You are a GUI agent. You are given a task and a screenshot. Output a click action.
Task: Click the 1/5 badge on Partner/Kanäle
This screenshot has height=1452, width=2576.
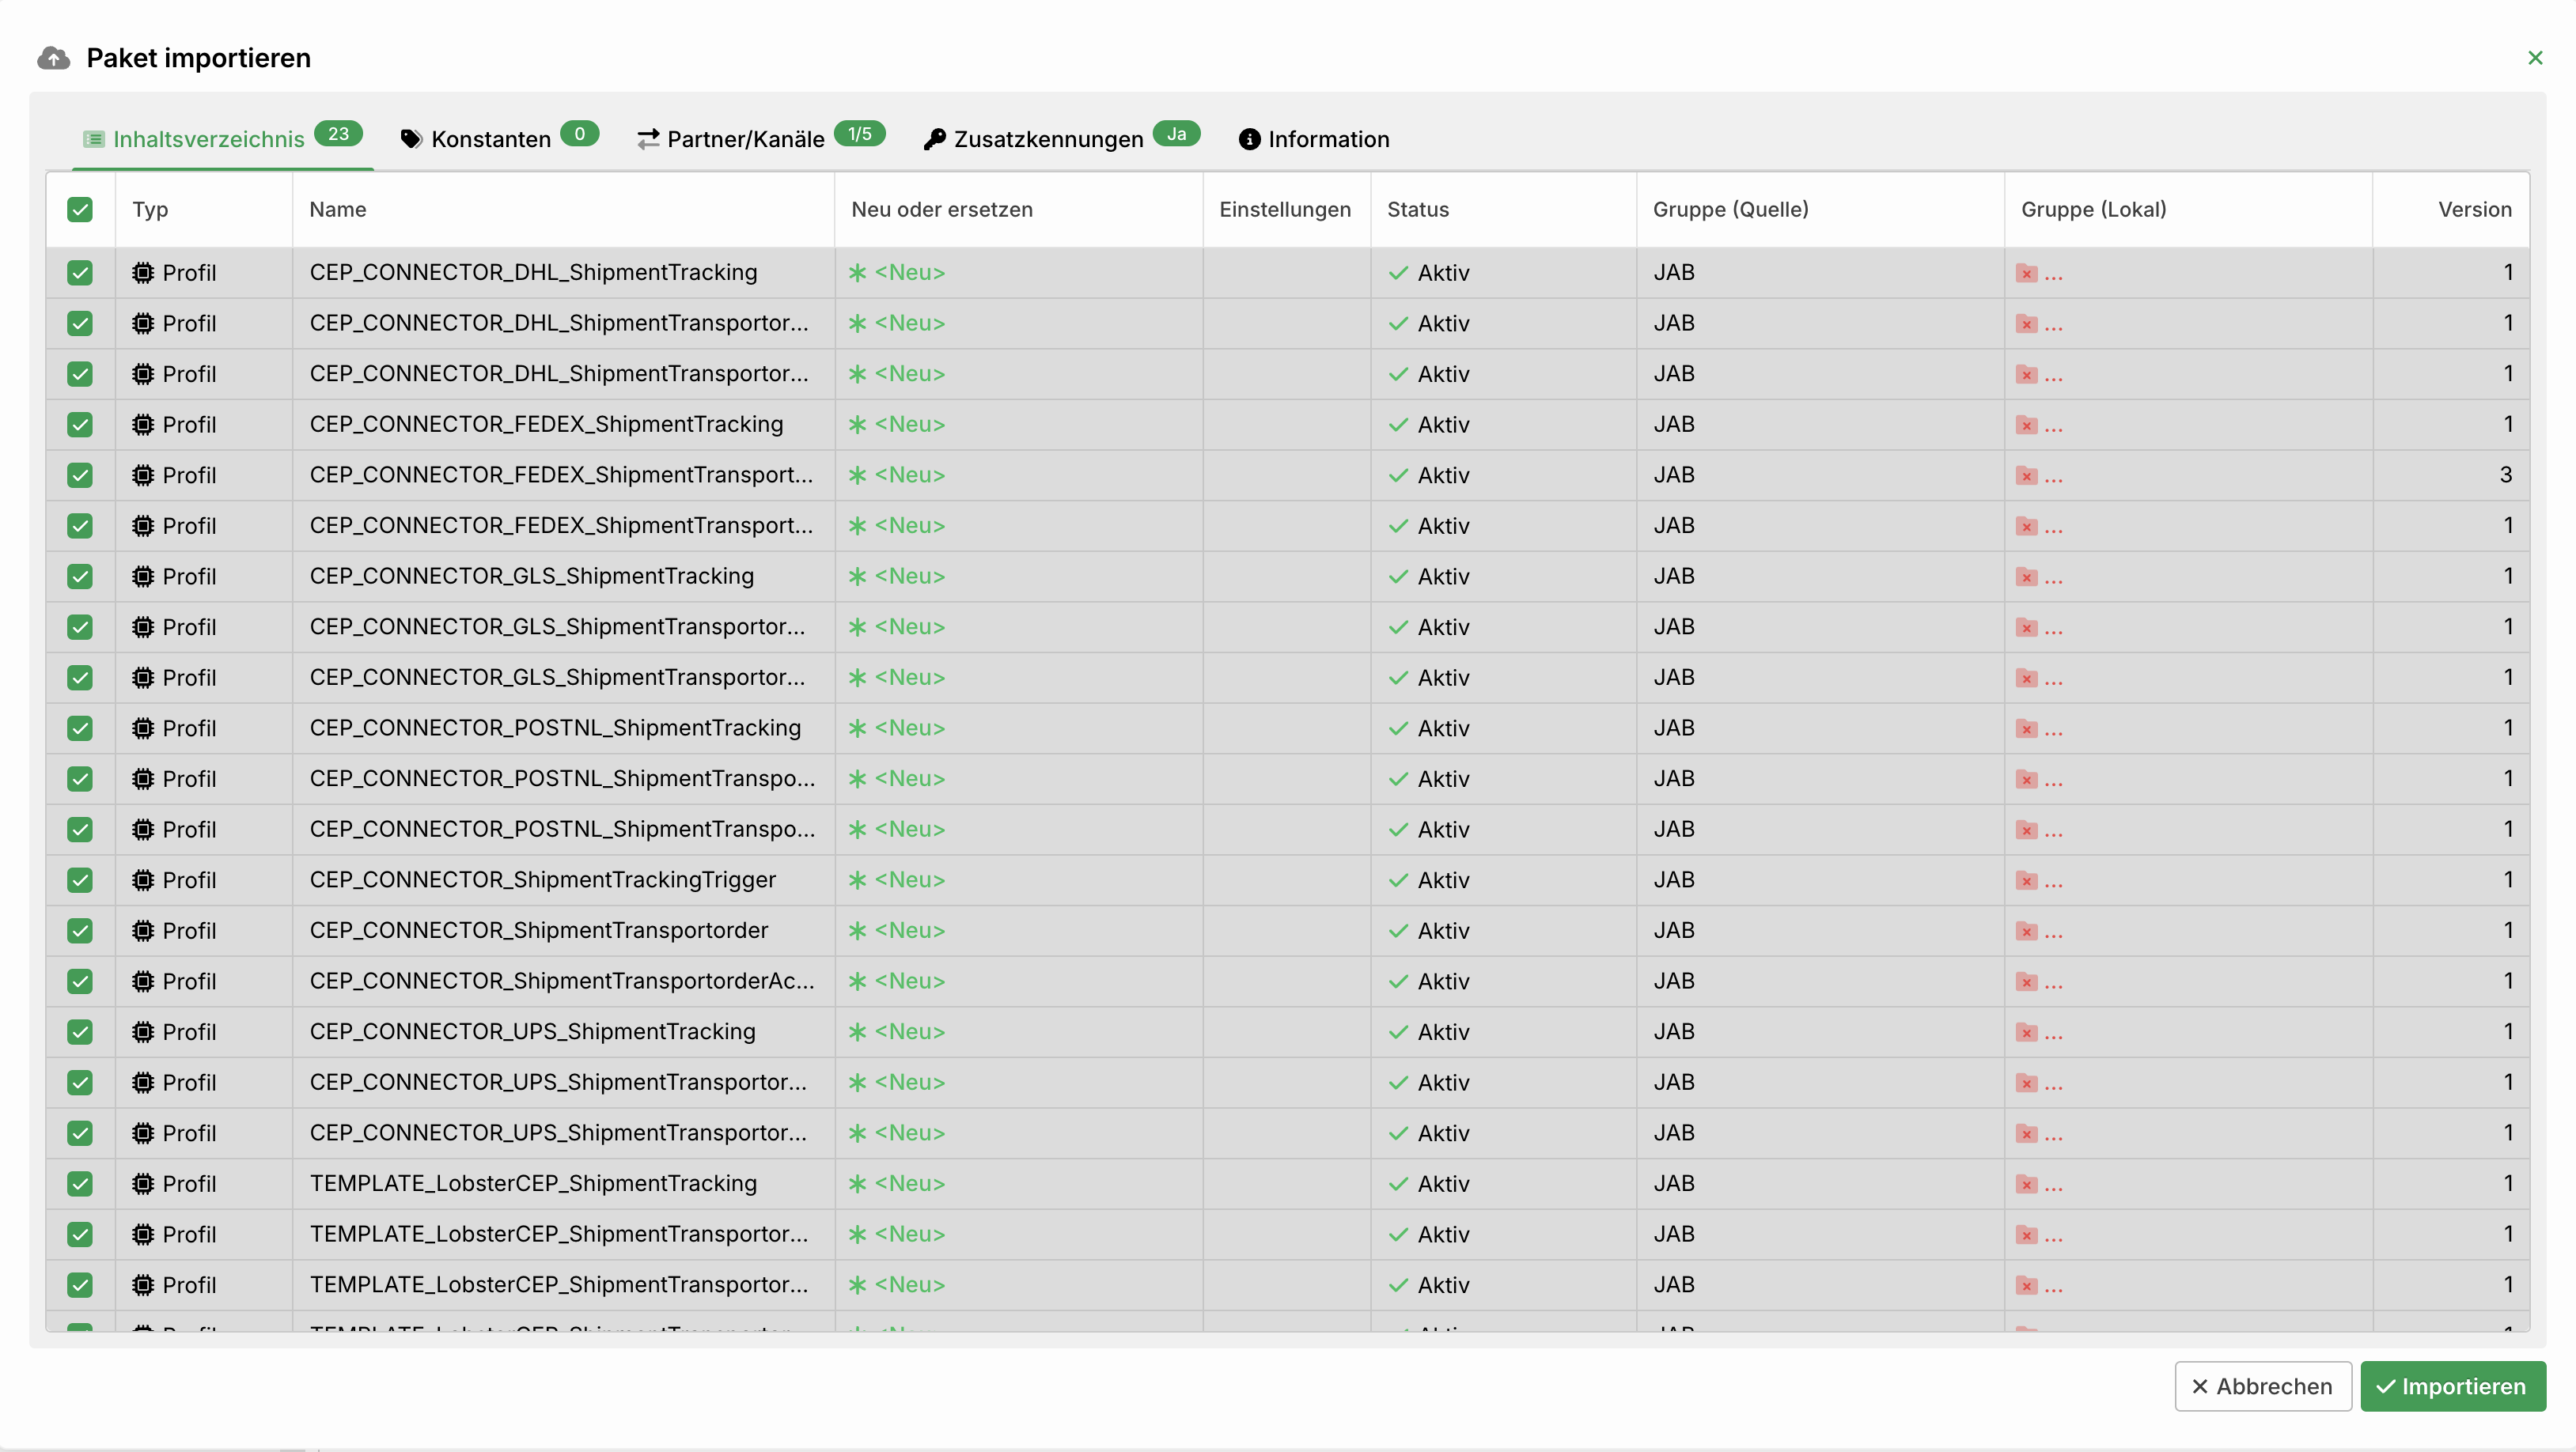[x=859, y=133]
